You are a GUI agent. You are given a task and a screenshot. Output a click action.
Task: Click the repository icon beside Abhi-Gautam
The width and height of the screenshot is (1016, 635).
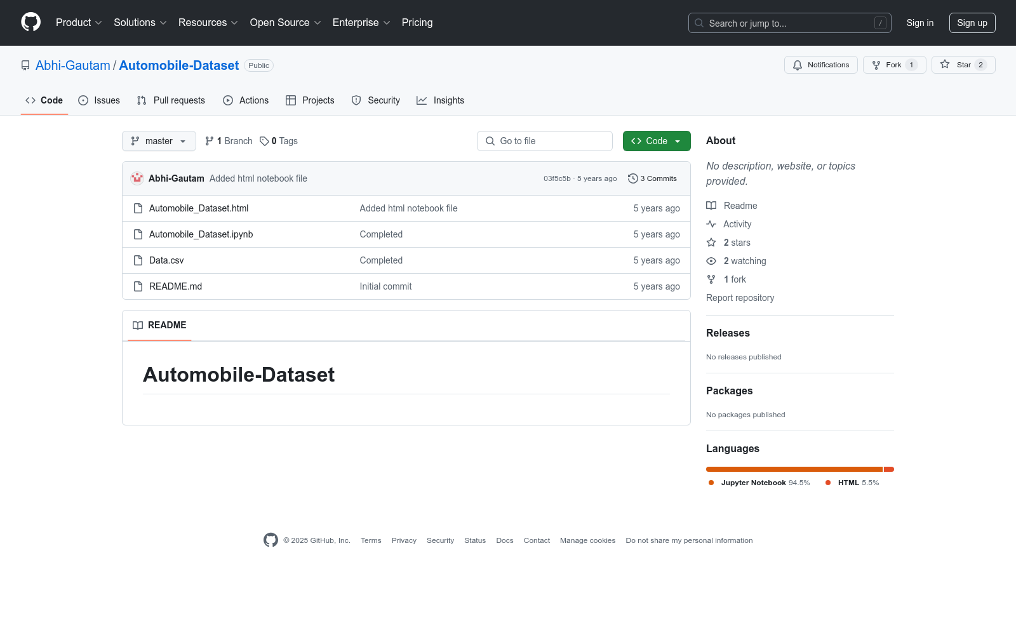pos(25,65)
